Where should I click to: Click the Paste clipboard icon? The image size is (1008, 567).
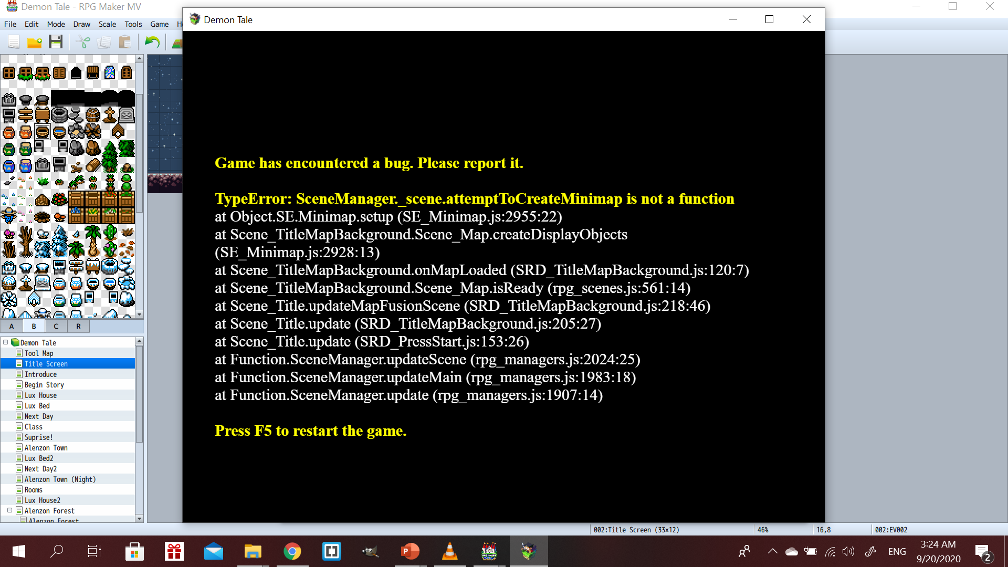(125, 42)
